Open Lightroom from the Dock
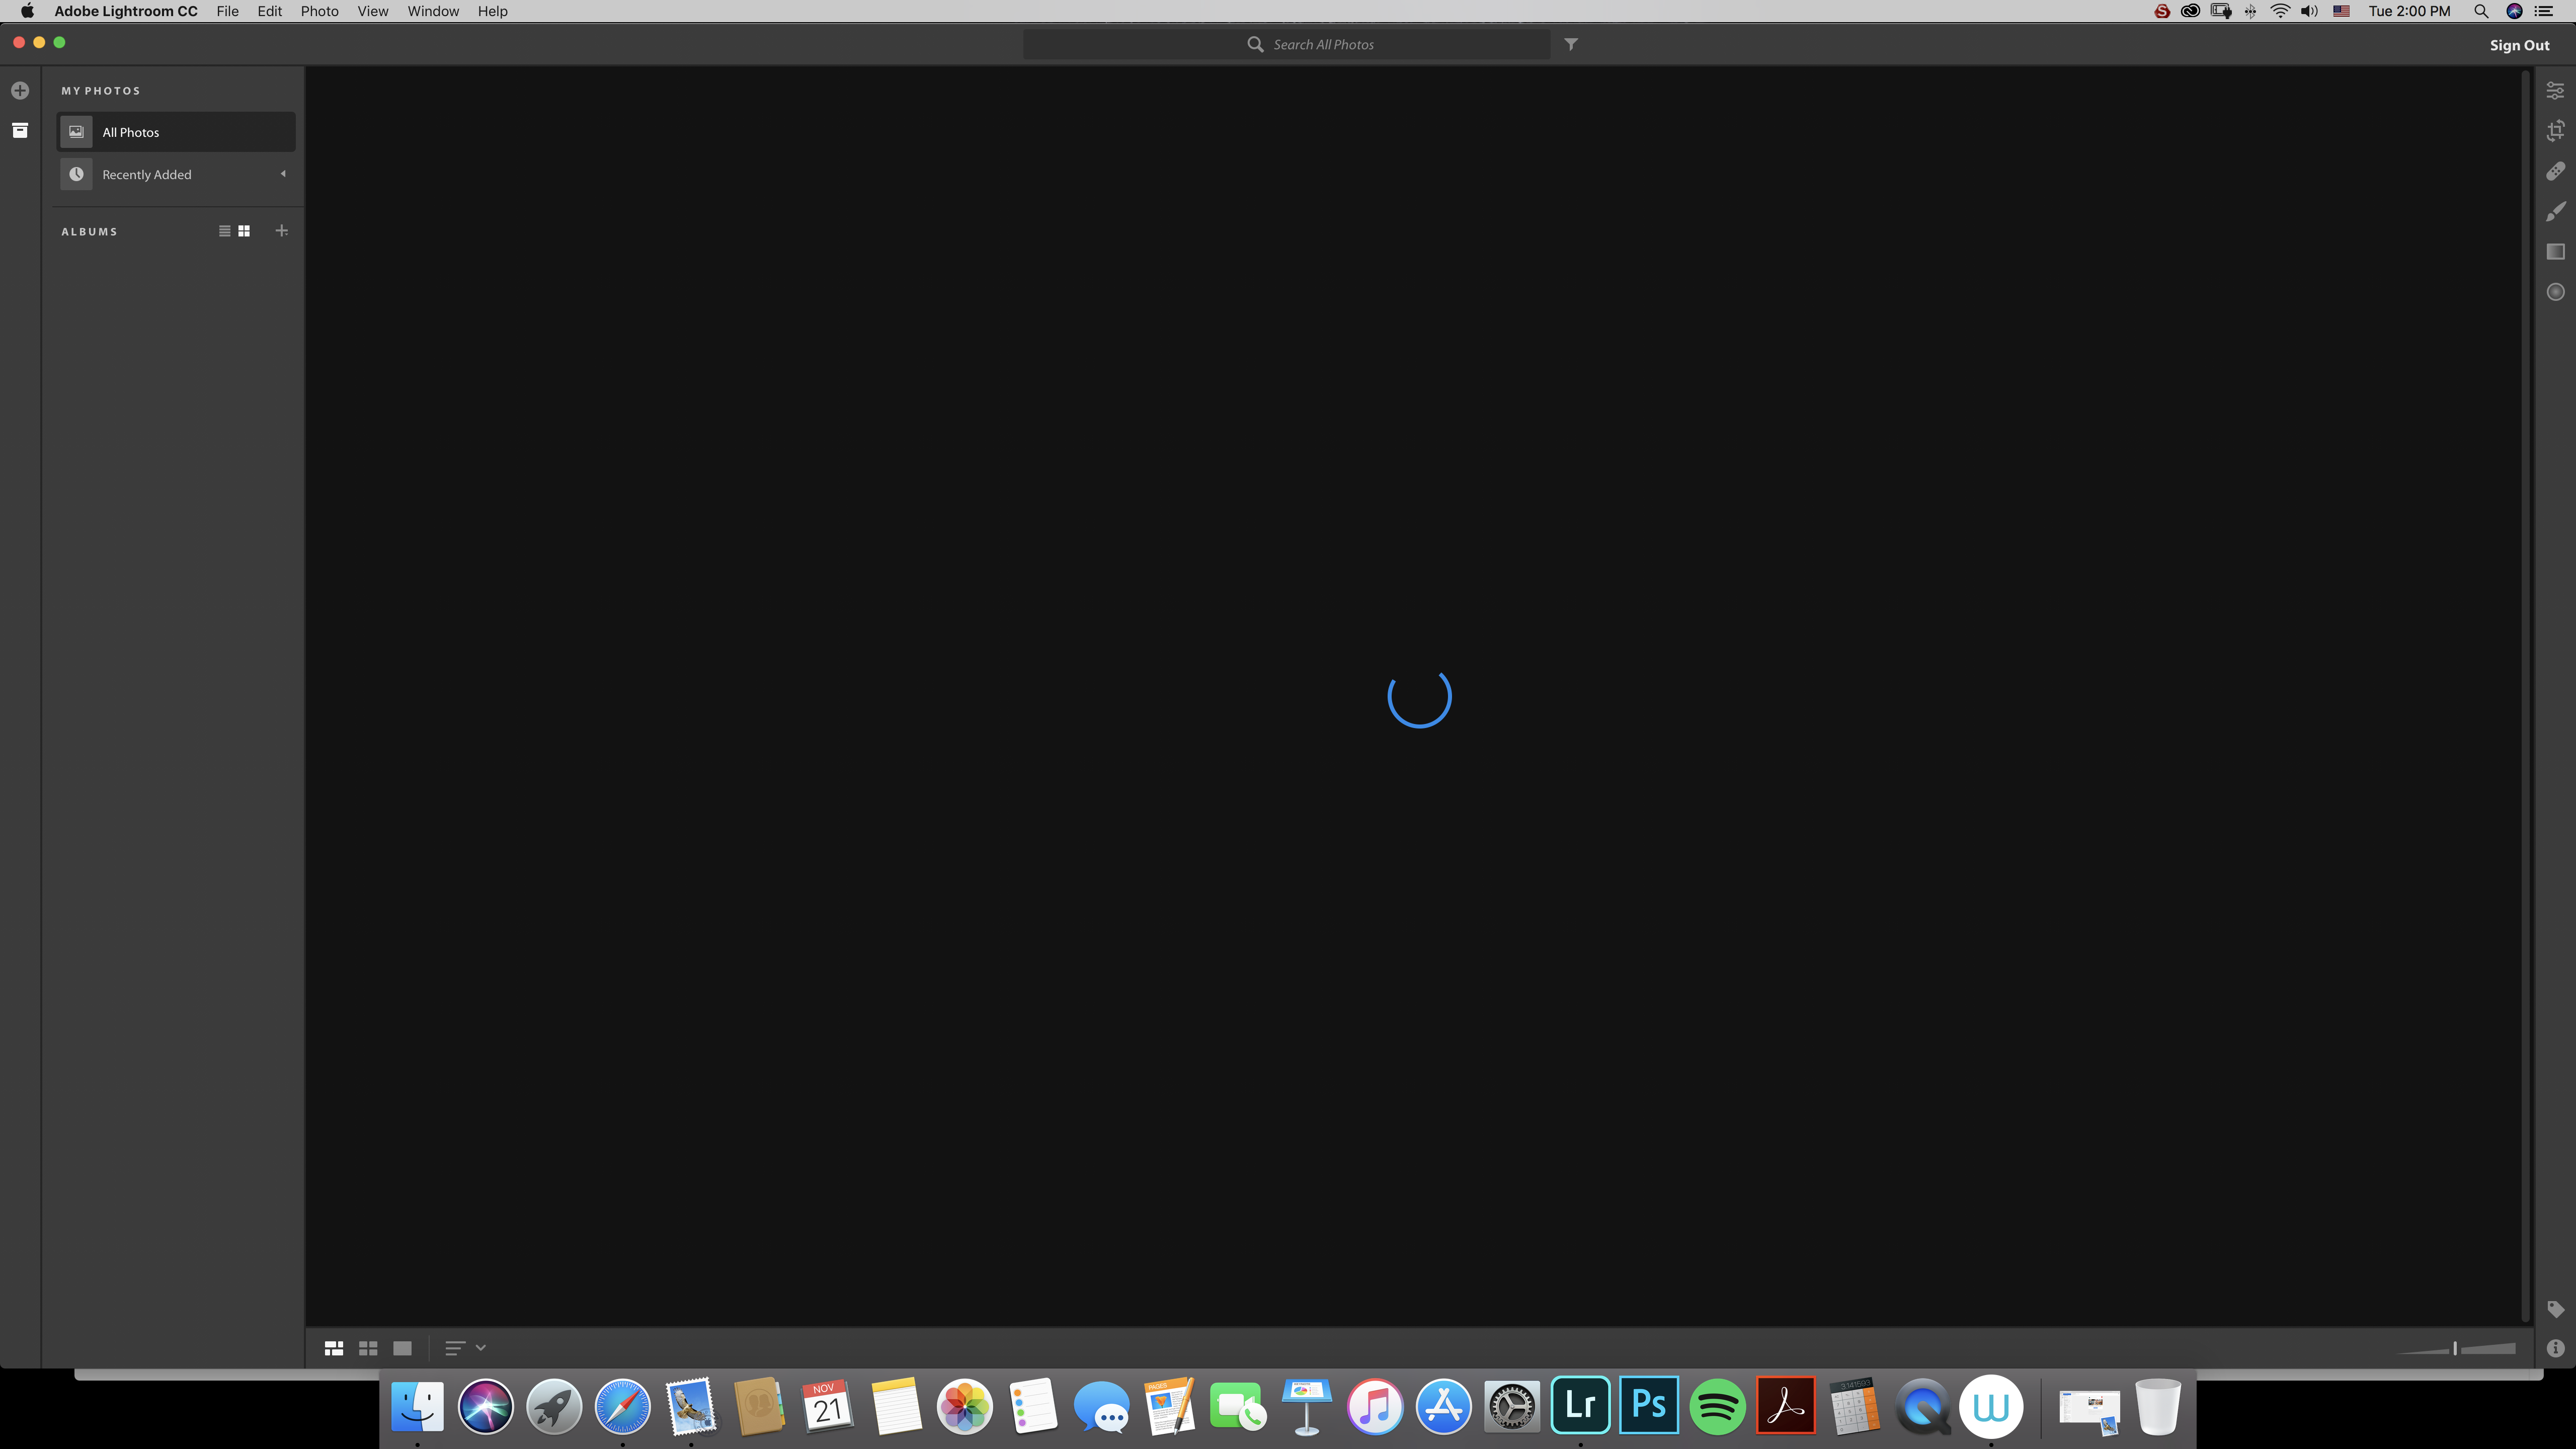Image resolution: width=2576 pixels, height=1449 pixels. (x=1580, y=1406)
